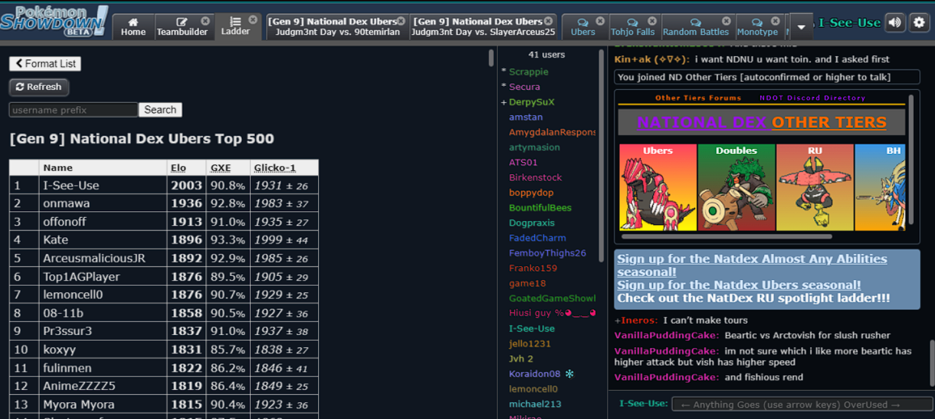Close the Ubers chat room tab

(600, 21)
